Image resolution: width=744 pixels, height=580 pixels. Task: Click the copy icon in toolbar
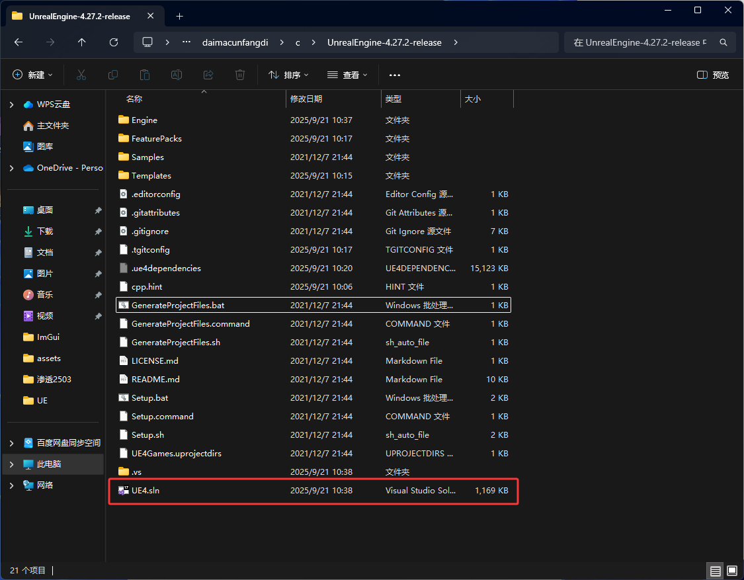coord(113,75)
